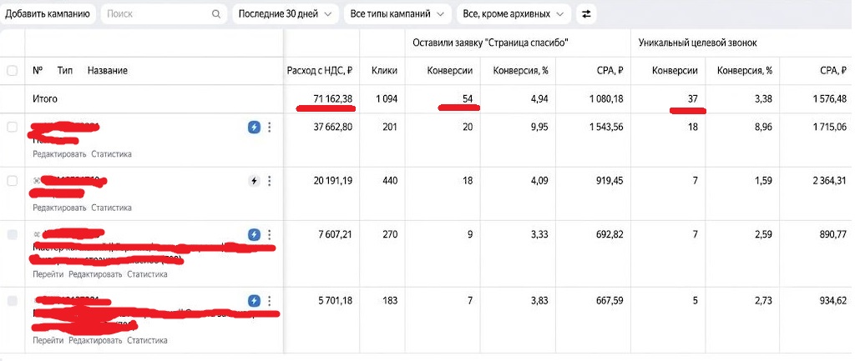This screenshot has width=855, height=361.
Task: Click "Тип" column header
Action: [65, 70]
